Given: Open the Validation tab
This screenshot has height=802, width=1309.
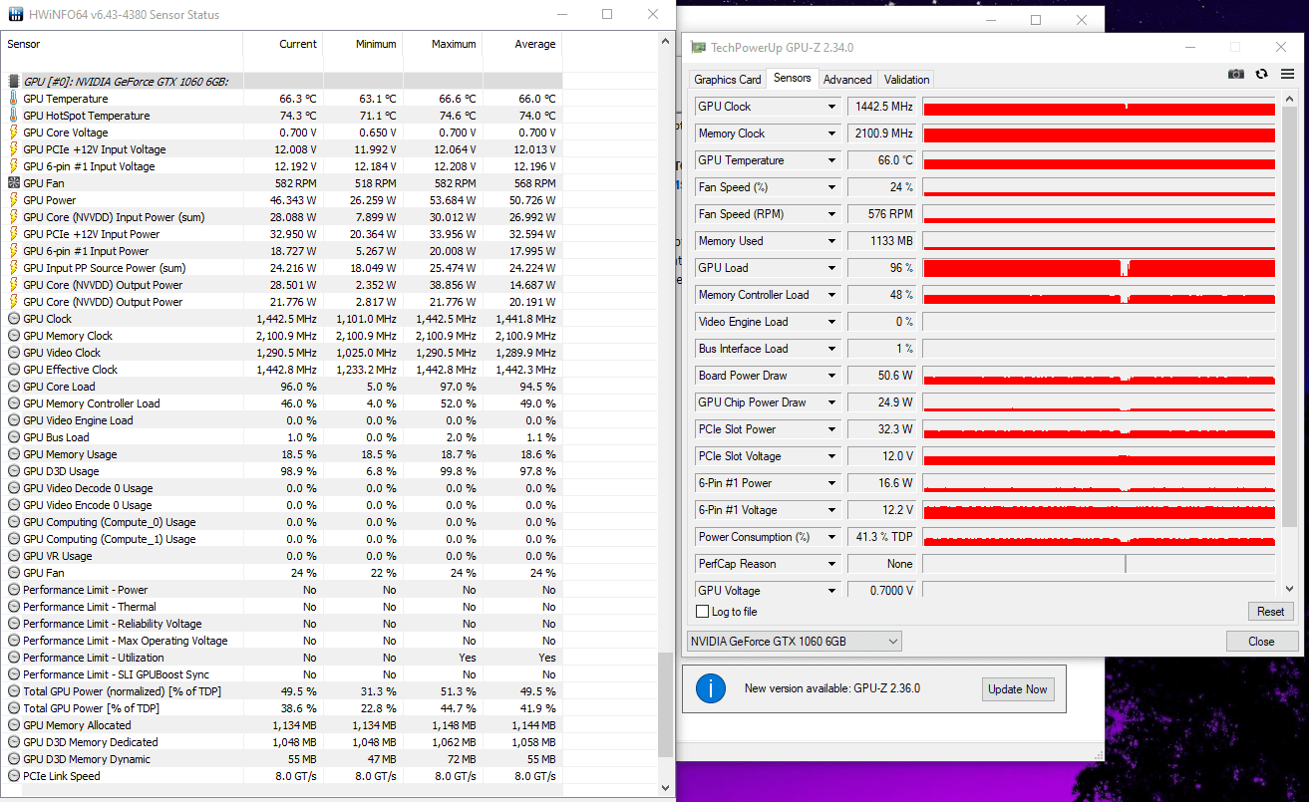Looking at the screenshot, I should pos(907,80).
